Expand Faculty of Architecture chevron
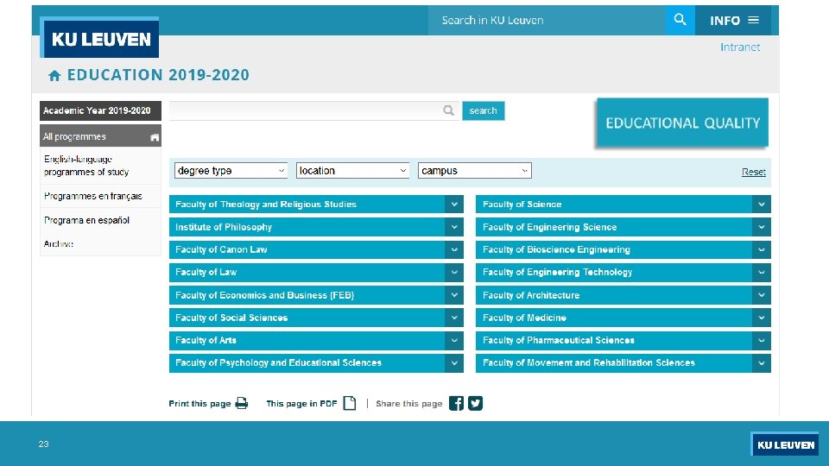Image resolution: width=829 pixels, height=466 pixels. [x=762, y=295]
